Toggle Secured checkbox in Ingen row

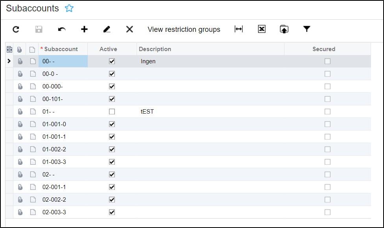[327, 61]
